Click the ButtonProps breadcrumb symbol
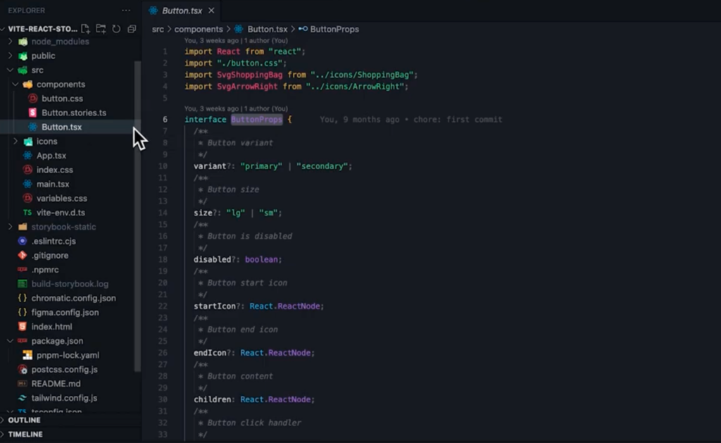The height and width of the screenshot is (443, 721). click(x=334, y=29)
